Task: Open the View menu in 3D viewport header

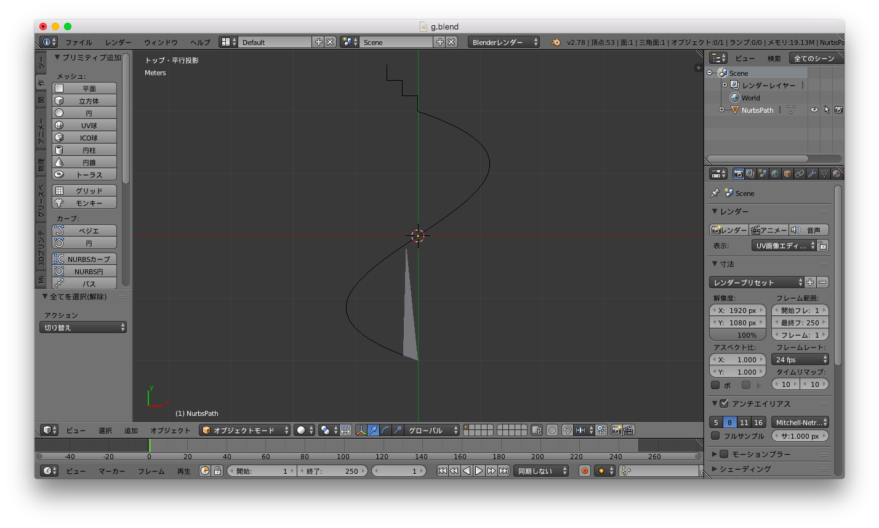Action: pyautogui.click(x=76, y=430)
